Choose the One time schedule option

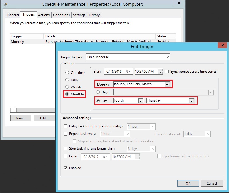click(67, 73)
